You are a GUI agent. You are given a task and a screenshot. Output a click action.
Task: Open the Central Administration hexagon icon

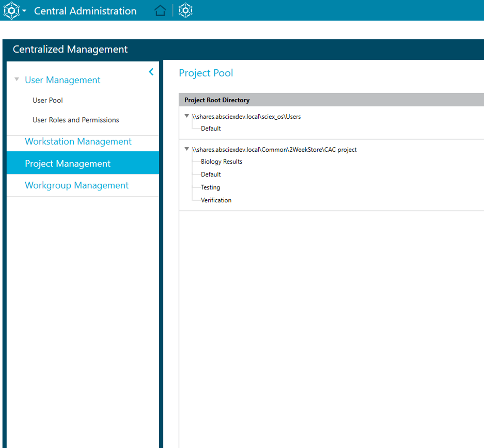click(x=185, y=11)
